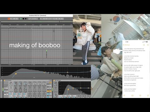Image resolution: width=150 pixels, height=112 pixels.
Task: Stop playback with the black square button
Action: tap(23, 19)
